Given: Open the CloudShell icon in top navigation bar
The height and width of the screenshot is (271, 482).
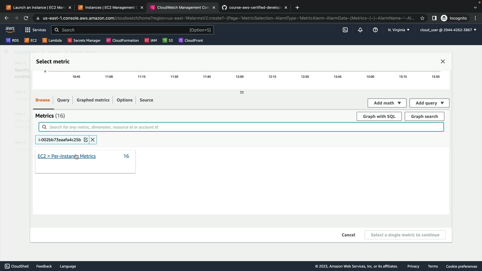Looking at the screenshot, I should [x=345, y=30].
